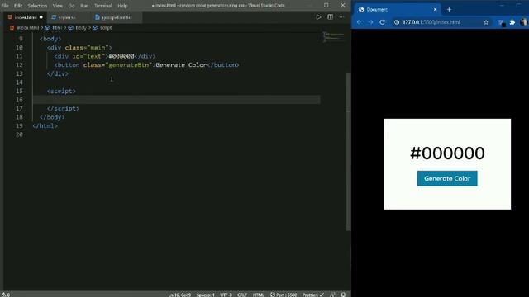Click the editor vertical scrollbar
The width and height of the screenshot is (529, 297).
pos(349,152)
